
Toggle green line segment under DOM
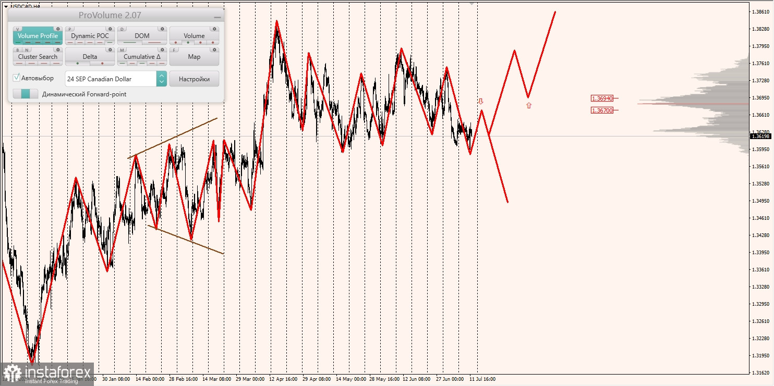(x=129, y=42)
